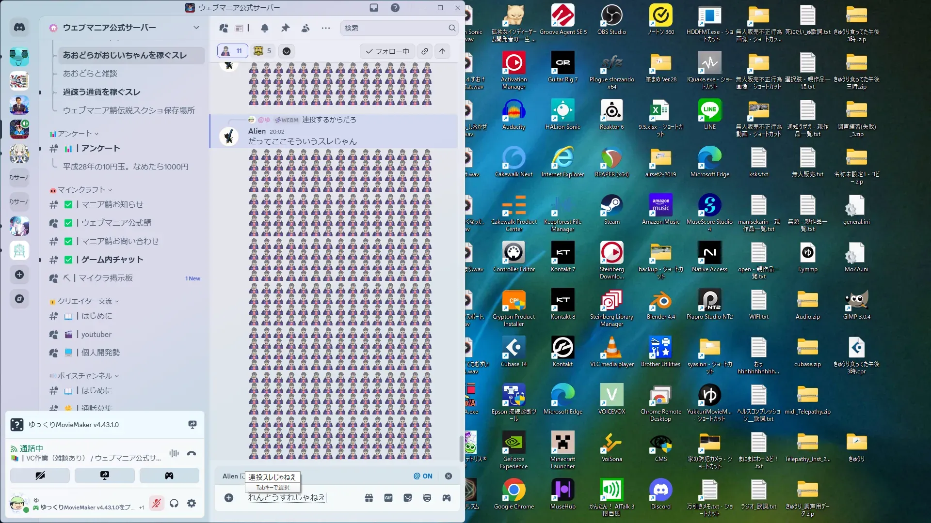The image size is (931, 523).
Task: Collapse the クリエイター交流 category
Action: pyautogui.click(x=85, y=301)
